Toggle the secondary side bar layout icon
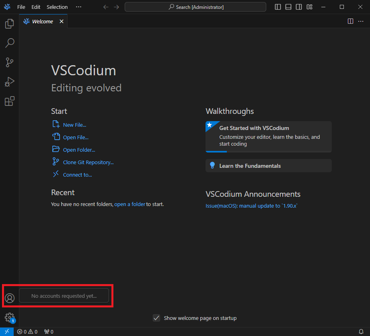 coord(299,7)
